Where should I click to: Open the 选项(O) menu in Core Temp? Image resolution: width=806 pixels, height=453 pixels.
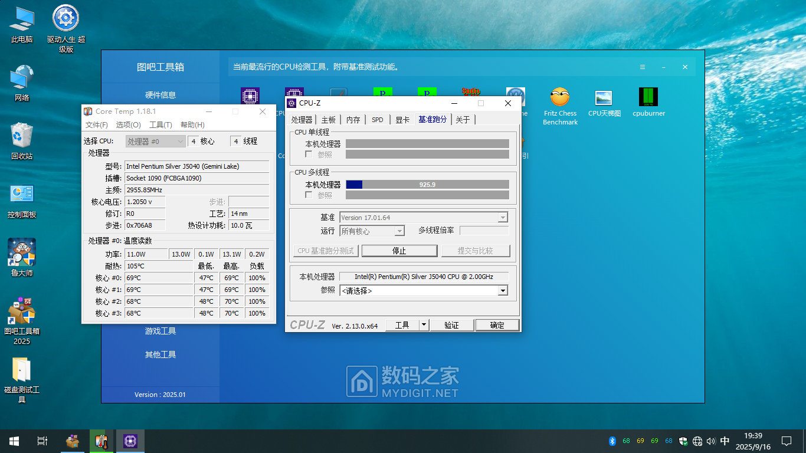tap(128, 125)
